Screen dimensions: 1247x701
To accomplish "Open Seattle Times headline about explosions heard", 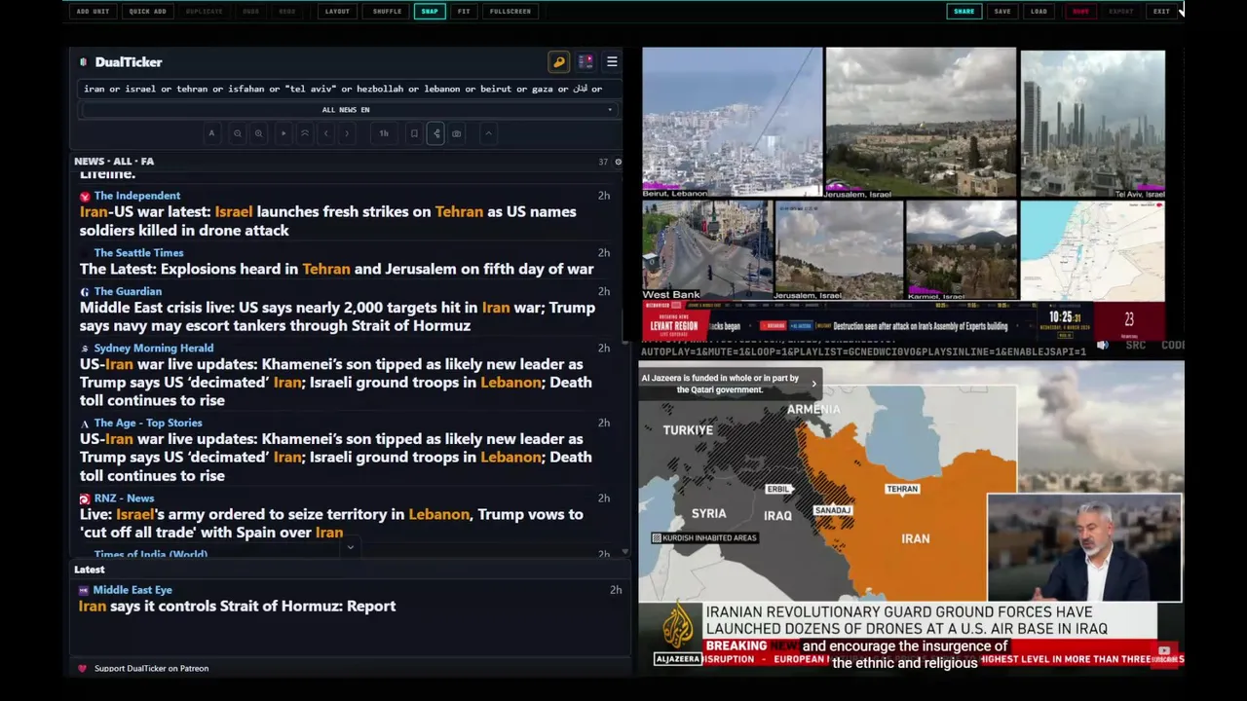I will tap(336, 269).
